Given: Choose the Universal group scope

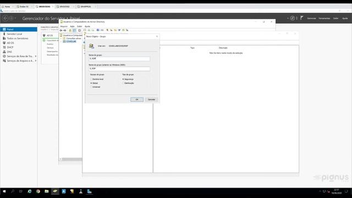Looking at the screenshot, I should click(x=91, y=87).
